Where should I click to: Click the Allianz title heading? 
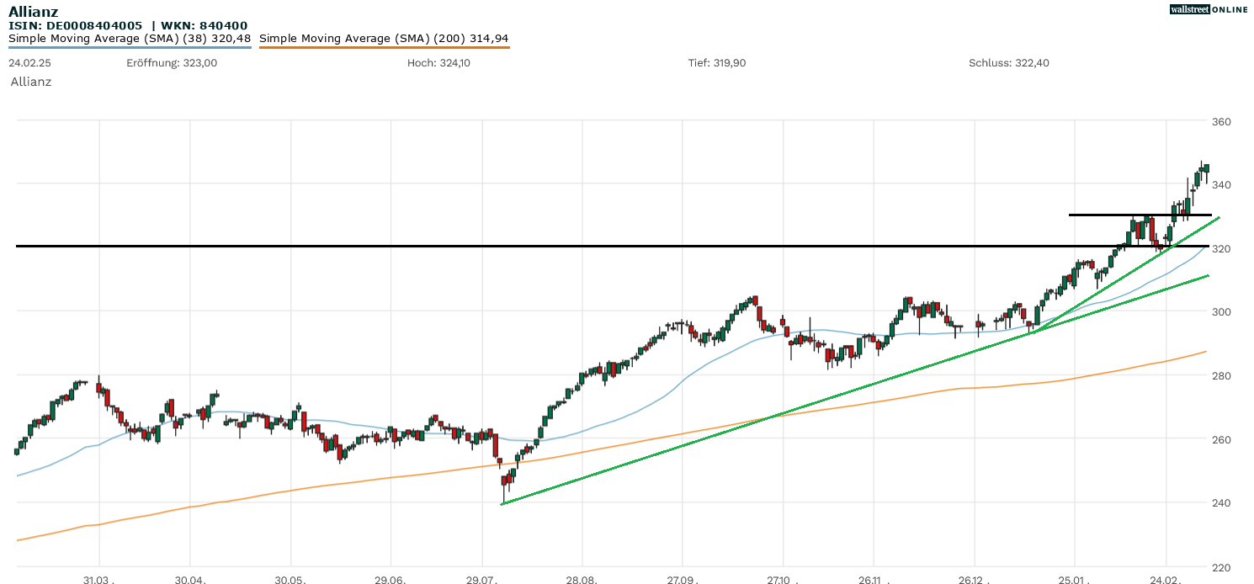click(33, 11)
